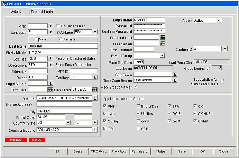Select the Details tab
The height and width of the screenshot is (158, 239).
click(16, 12)
